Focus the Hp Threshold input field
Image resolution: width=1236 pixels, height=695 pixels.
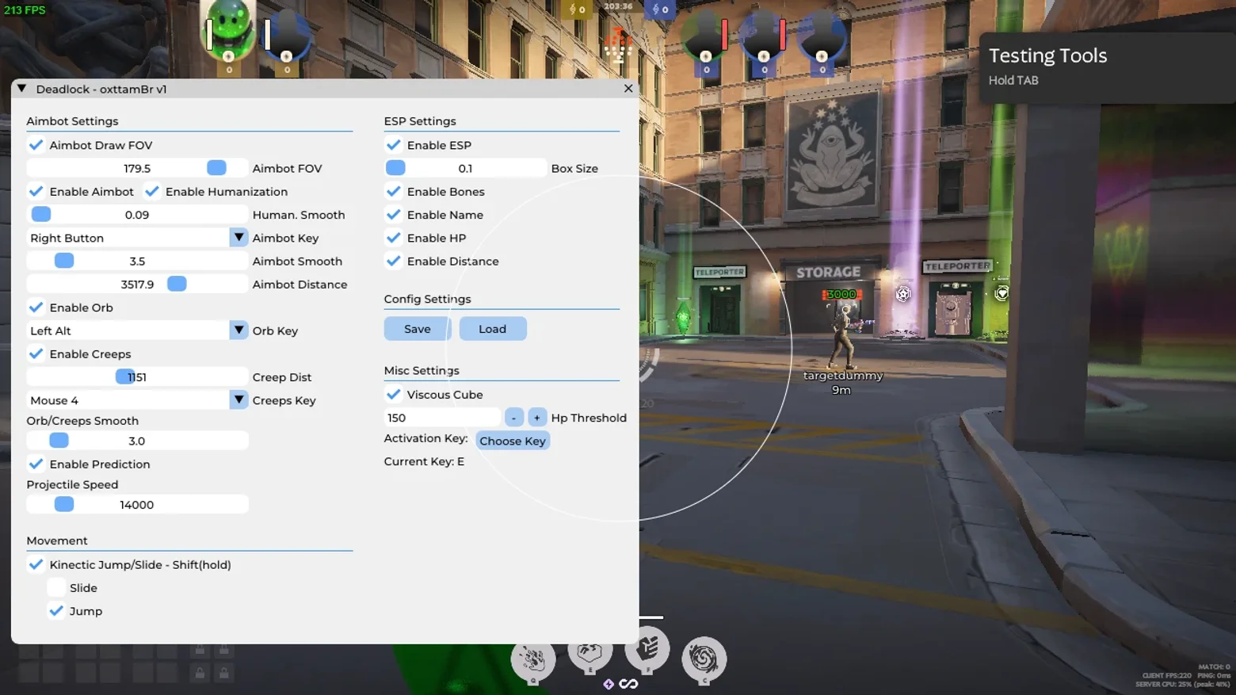click(x=442, y=418)
